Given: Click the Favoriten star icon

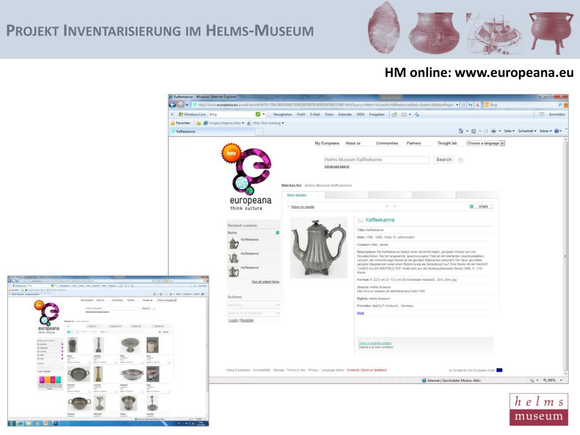Looking at the screenshot, I should click(x=172, y=123).
